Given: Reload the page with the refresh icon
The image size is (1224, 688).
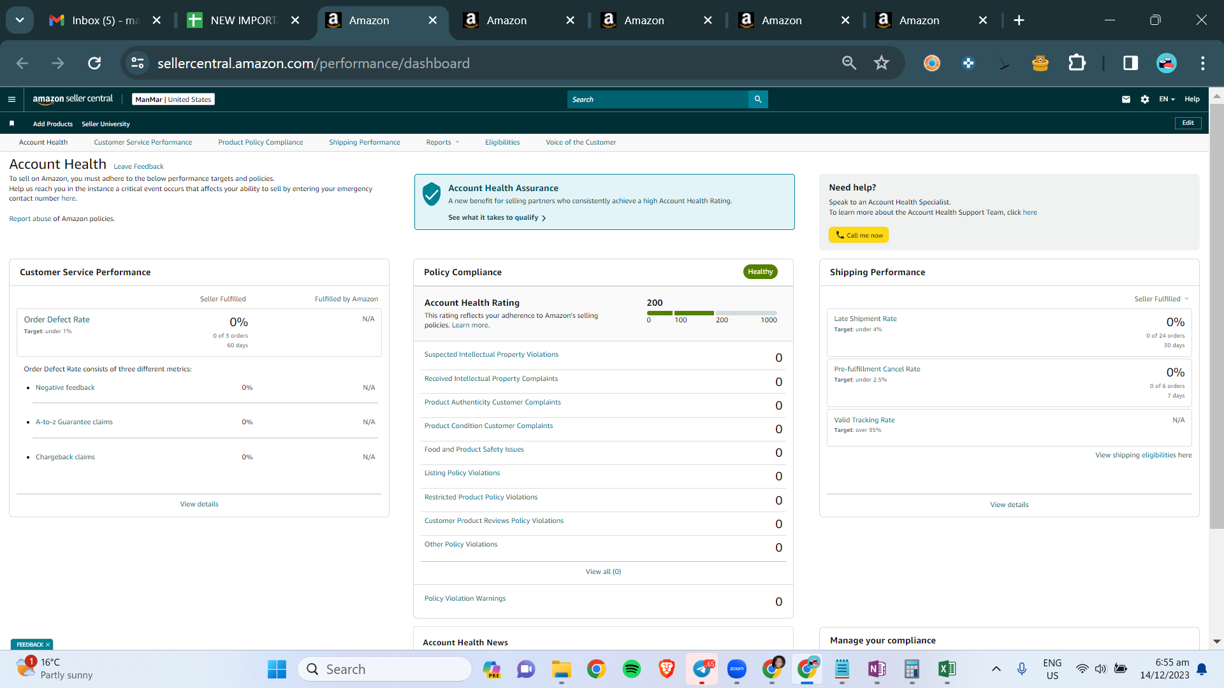Looking at the screenshot, I should (94, 63).
